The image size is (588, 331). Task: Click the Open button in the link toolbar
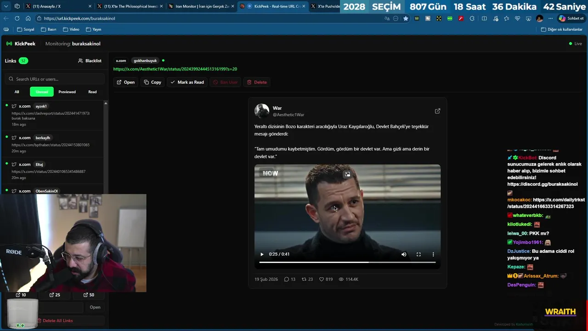point(125,82)
